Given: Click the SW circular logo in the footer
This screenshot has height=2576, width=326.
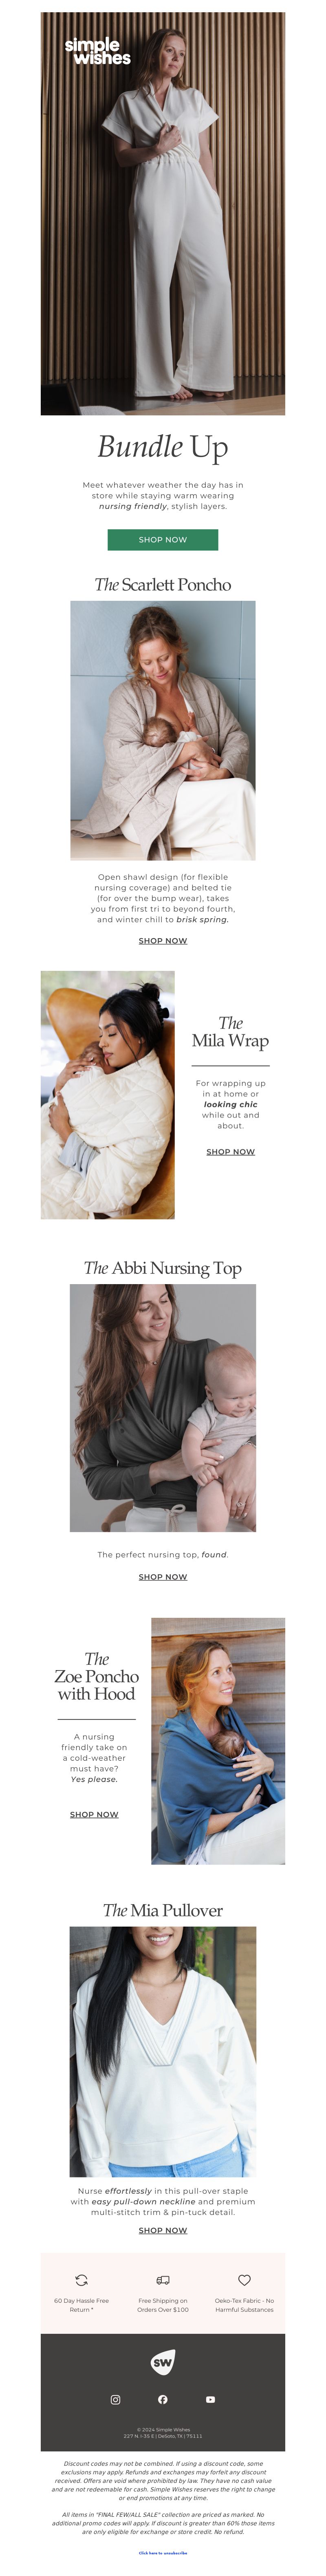Looking at the screenshot, I should click(163, 2362).
